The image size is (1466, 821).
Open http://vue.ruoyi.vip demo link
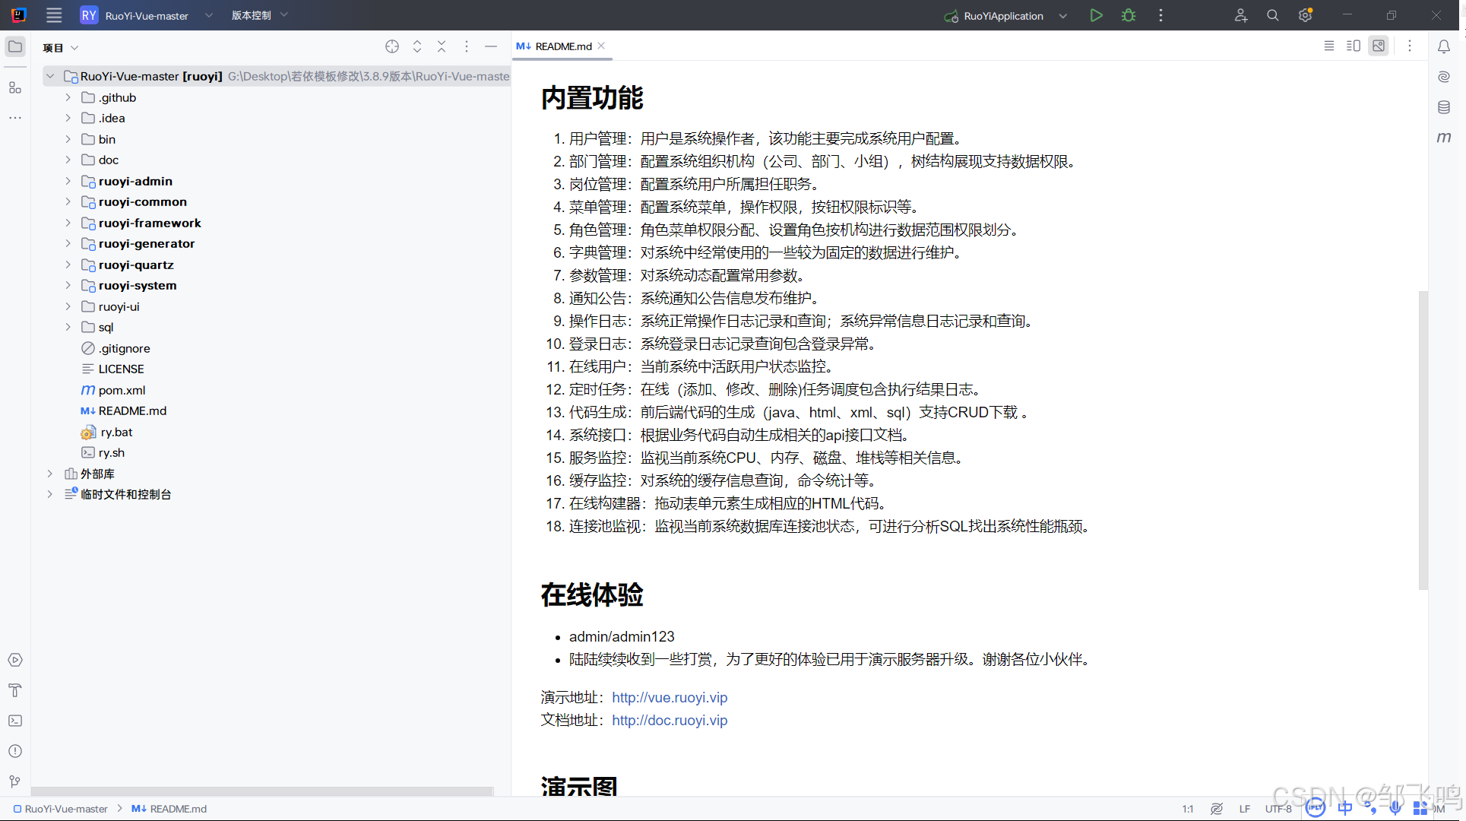pyautogui.click(x=670, y=697)
